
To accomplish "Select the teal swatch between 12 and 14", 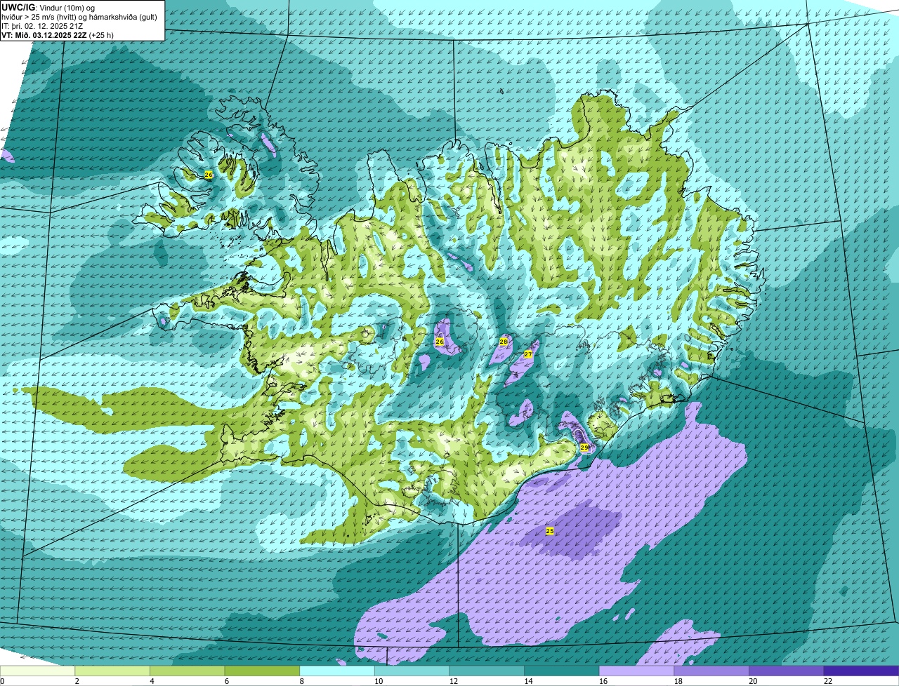I will tap(487, 671).
